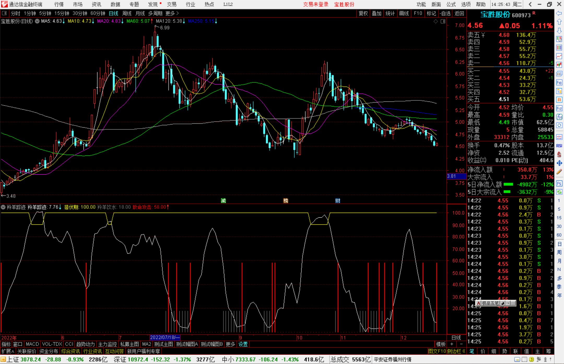This screenshot has width=564, height=364.
Task: Switch to the 周线 weekly period tab
Action: pos(127,13)
